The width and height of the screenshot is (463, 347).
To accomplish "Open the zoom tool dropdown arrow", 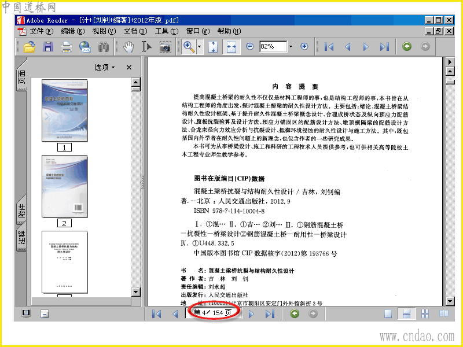I will [200, 47].
